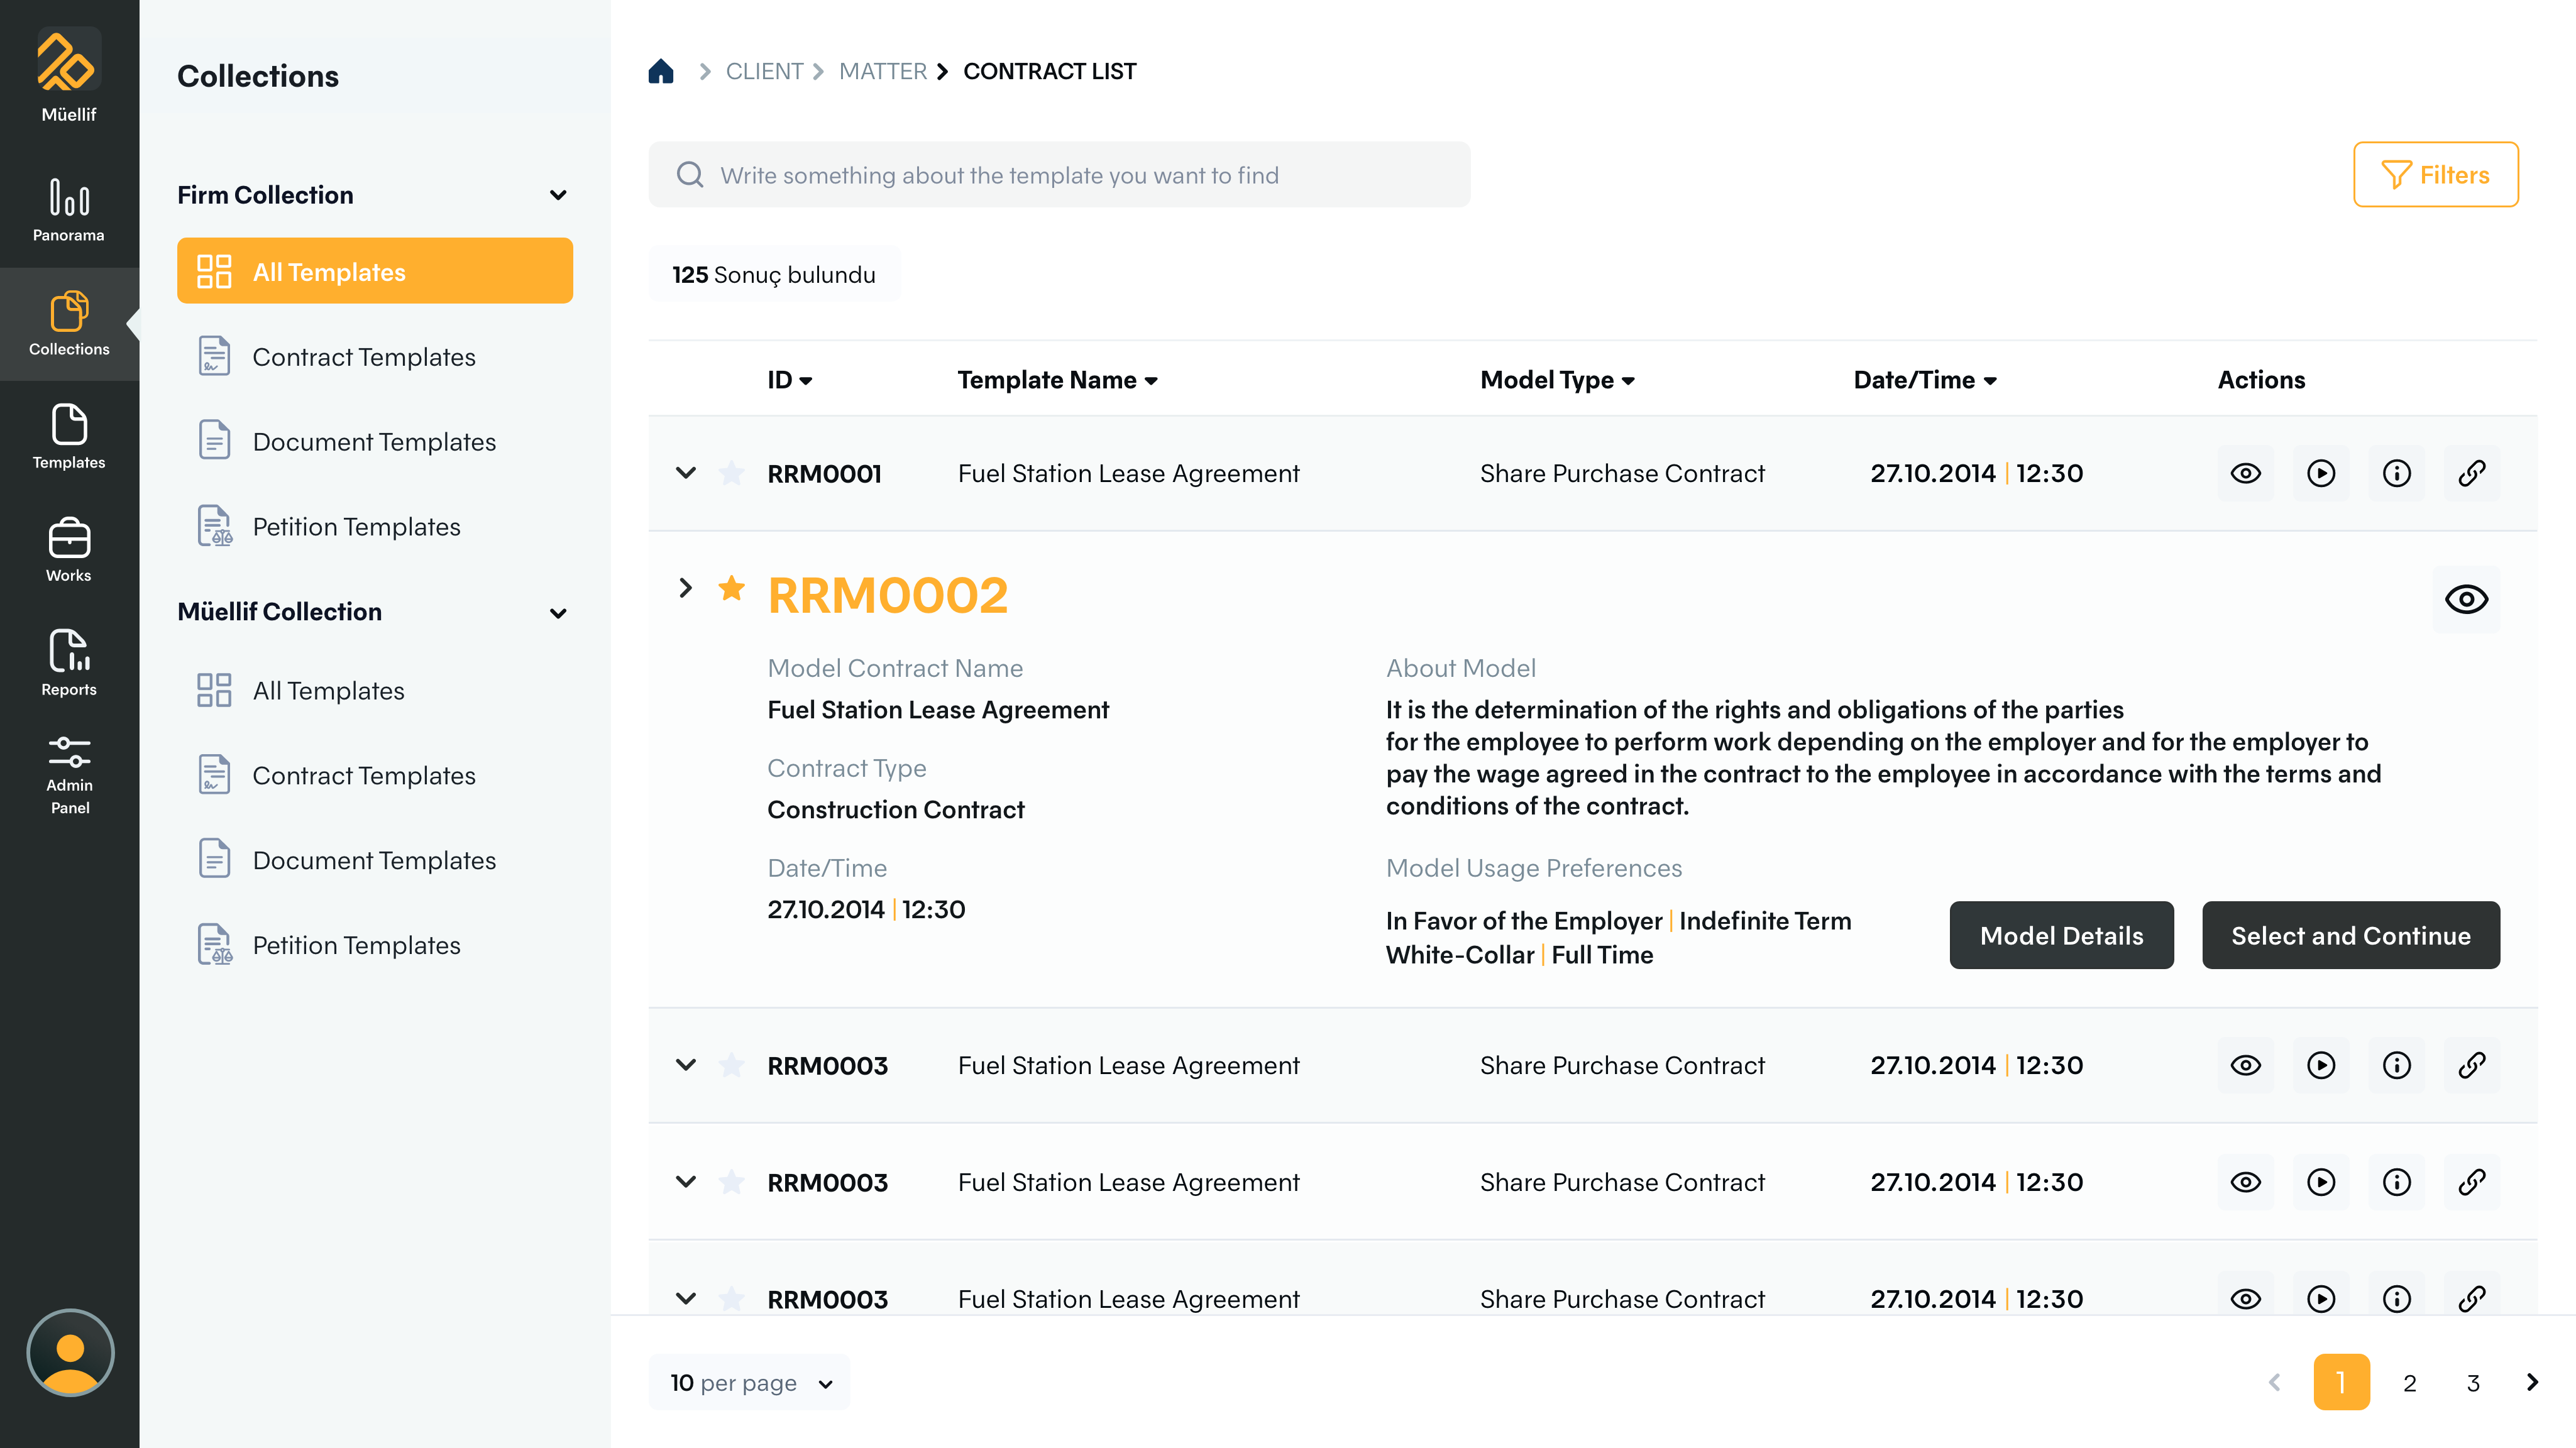Go to Templates in sidebar
The image size is (2576, 1448).
click(x=69, y=438)
